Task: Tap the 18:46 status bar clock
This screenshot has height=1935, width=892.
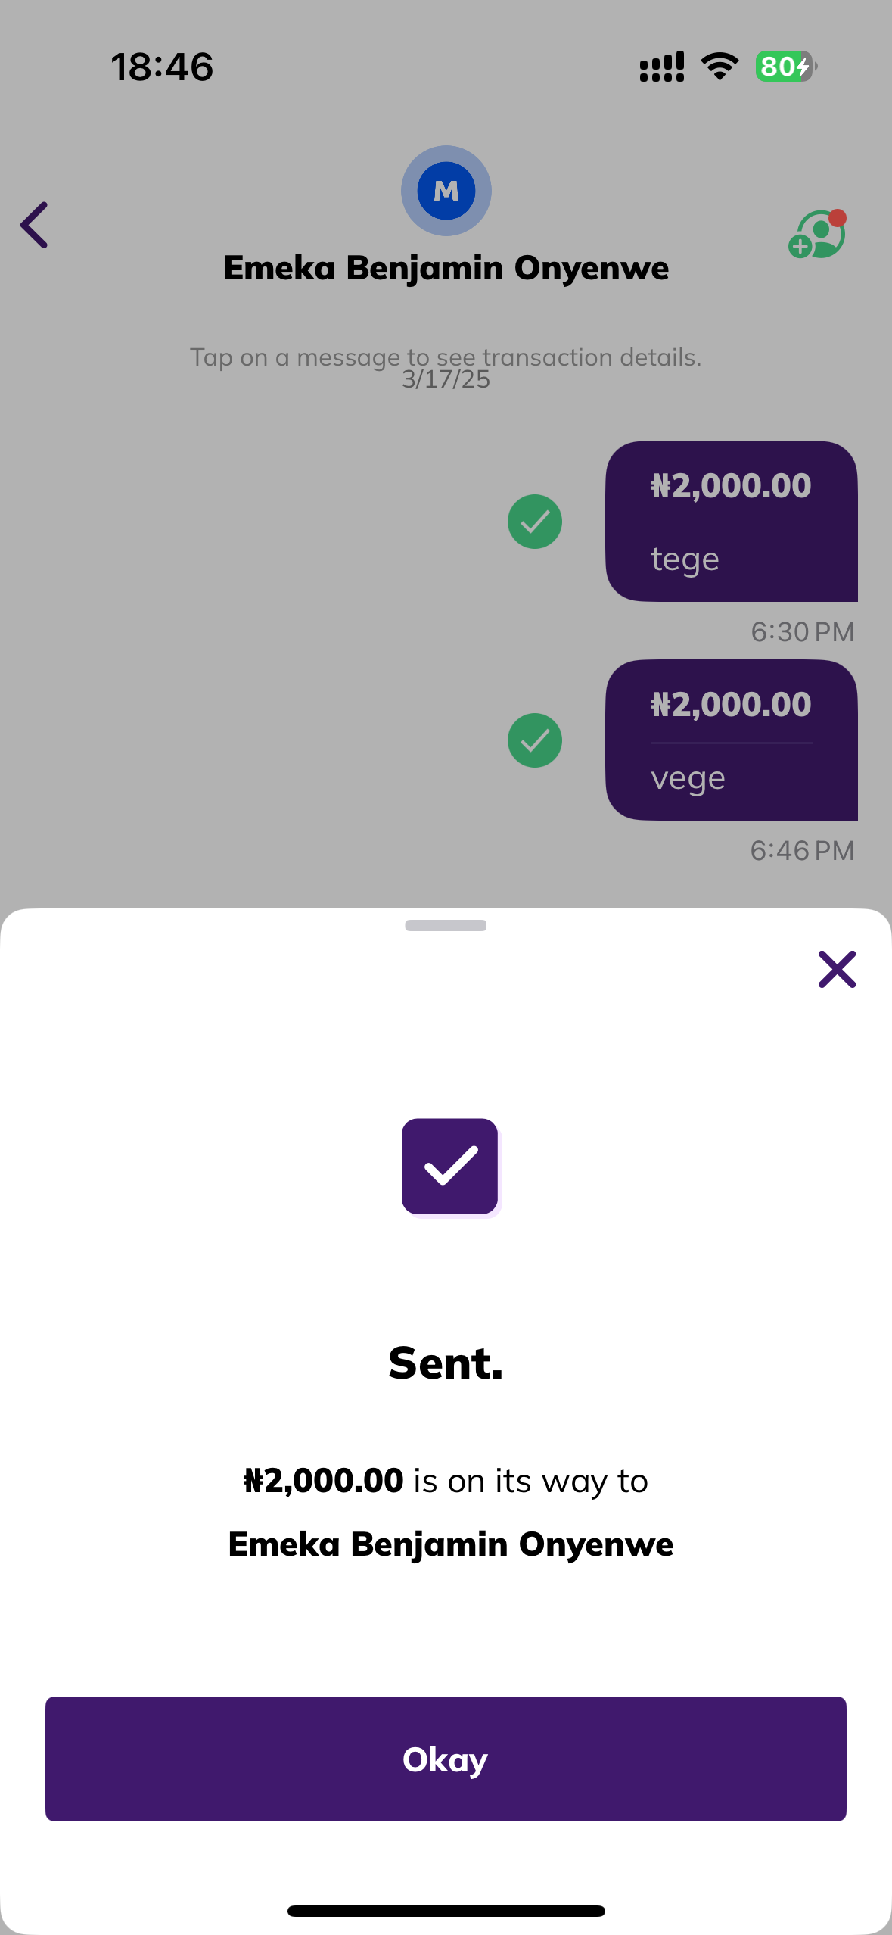Action: point(162,67)
